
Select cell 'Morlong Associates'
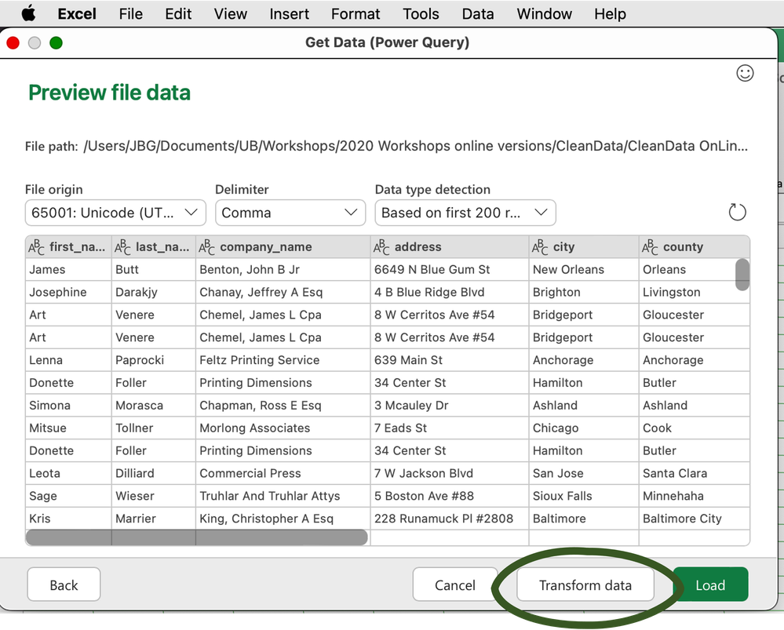click(283, 428)
